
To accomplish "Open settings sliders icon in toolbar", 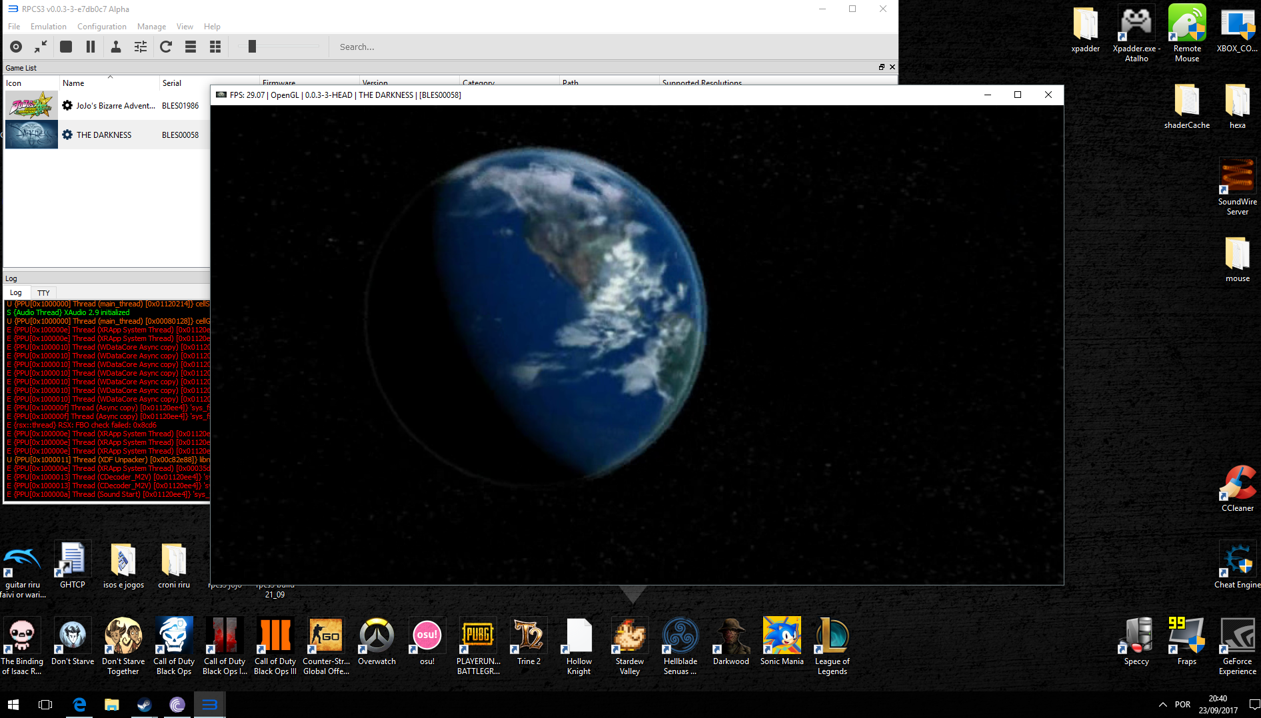I will point(141,47).
